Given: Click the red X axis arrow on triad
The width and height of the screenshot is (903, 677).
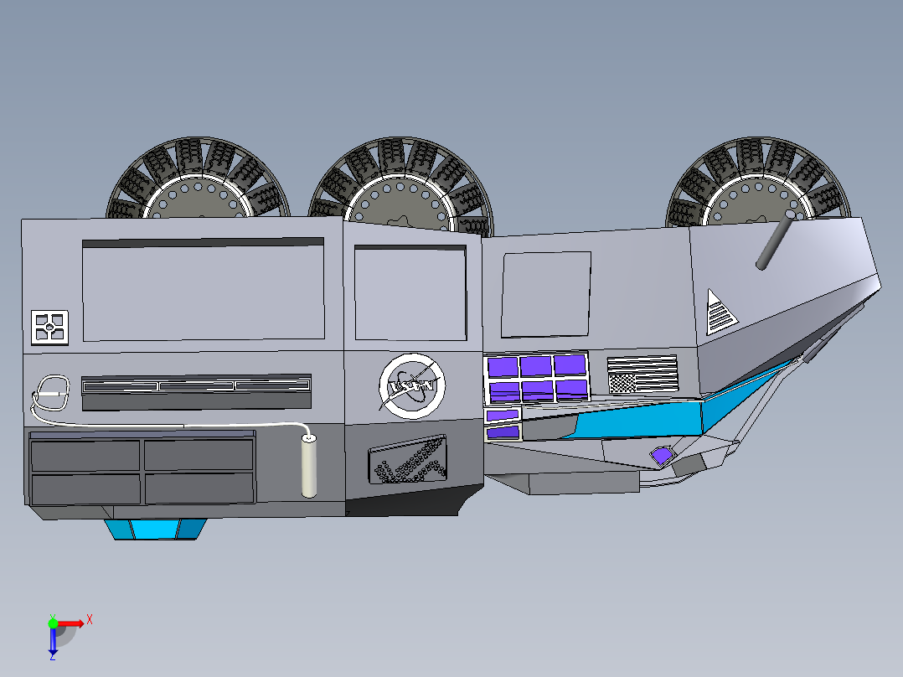Looking at the screenshot, I should coord(71,623).
